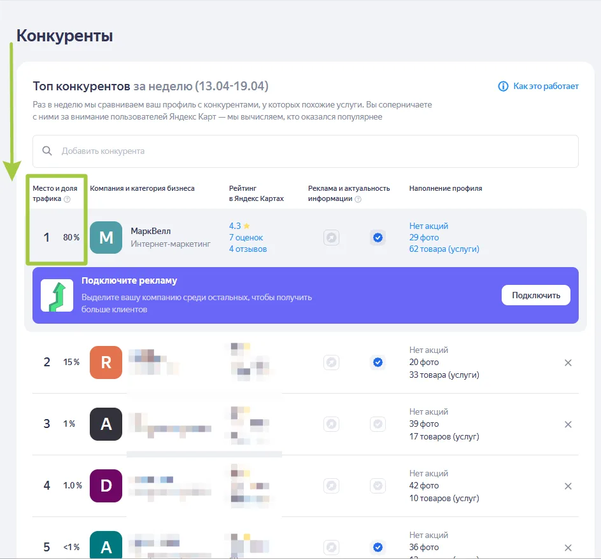
Task: Open the '62 товара (услуги)' link
Action: (x=444, y=249)
